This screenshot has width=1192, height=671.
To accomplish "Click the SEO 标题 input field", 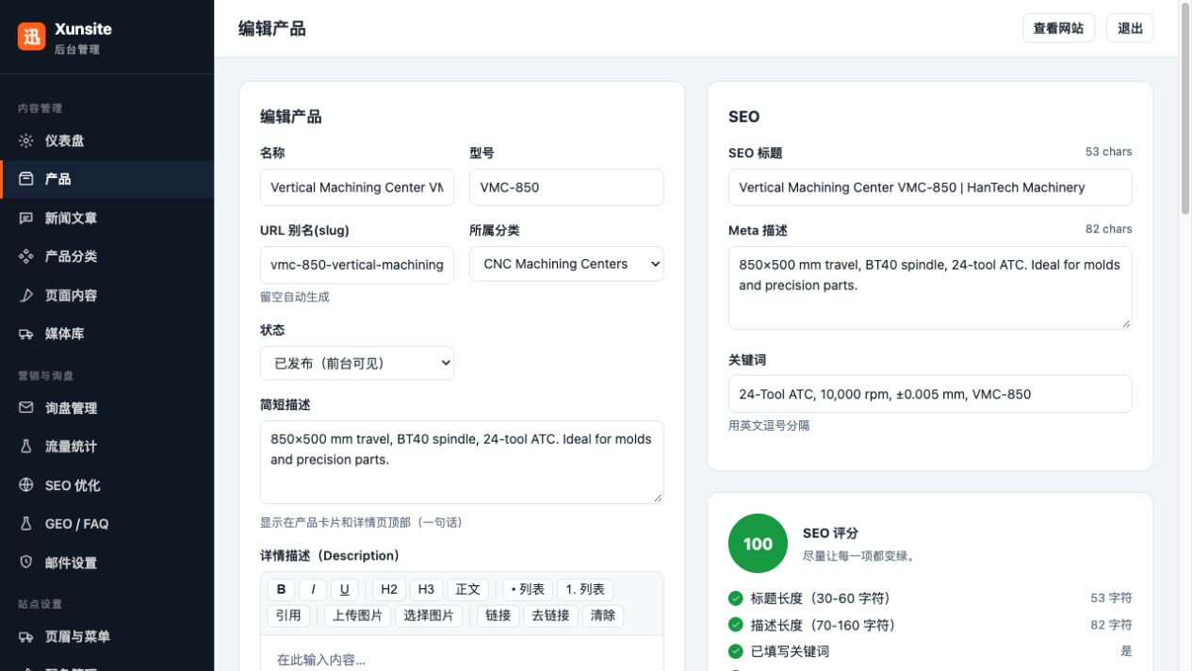I will click(x=930, y=188).
